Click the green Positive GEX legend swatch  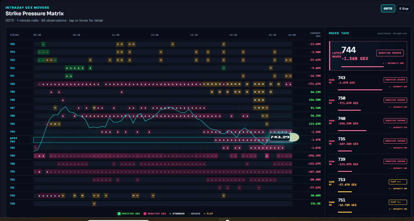pos(119,214)
